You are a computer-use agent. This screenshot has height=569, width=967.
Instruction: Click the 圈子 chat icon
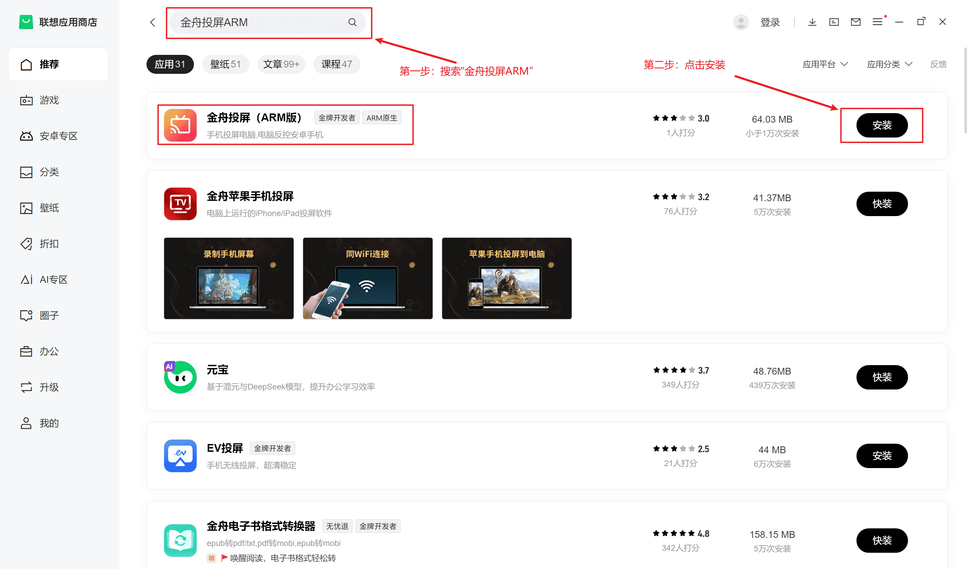(x=26, y=316)
